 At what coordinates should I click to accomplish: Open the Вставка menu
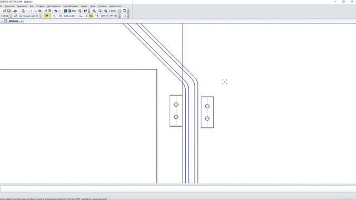[41, 6]
